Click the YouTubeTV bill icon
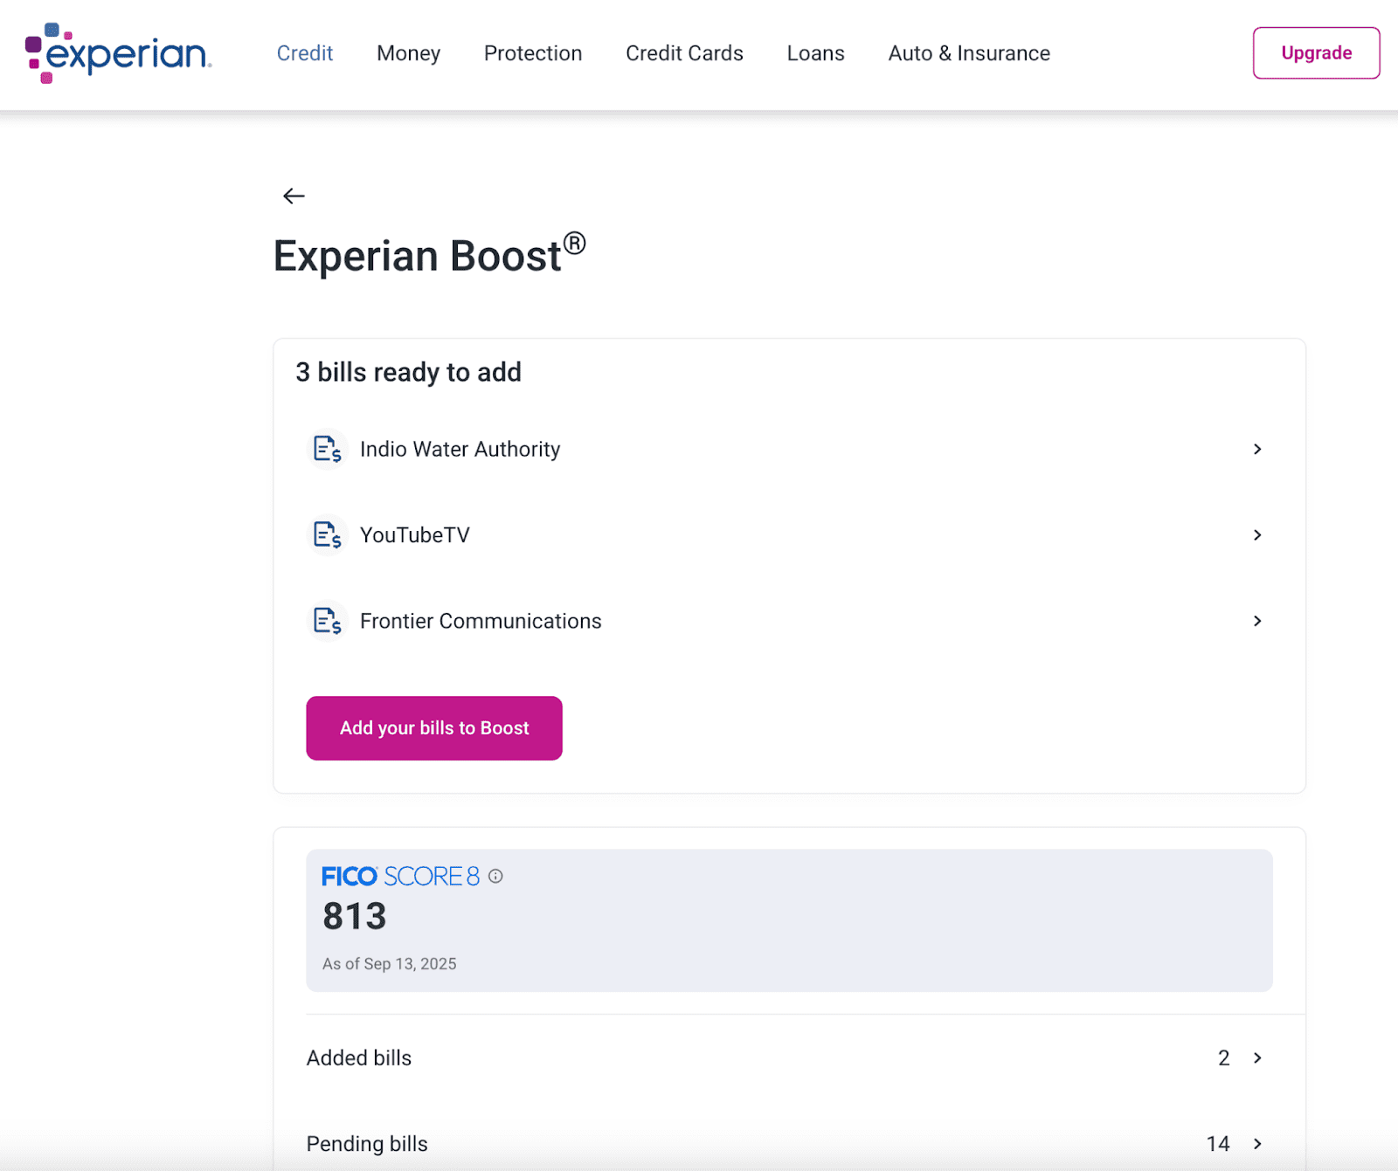Image resolution: width=1398 pixels, height=1171 pixels. click(327, 534)
